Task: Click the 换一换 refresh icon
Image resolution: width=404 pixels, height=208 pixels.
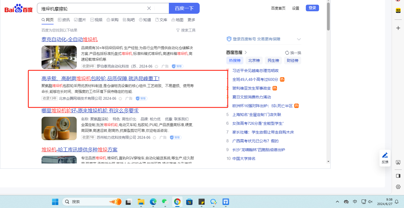Action: coord(287,53)
